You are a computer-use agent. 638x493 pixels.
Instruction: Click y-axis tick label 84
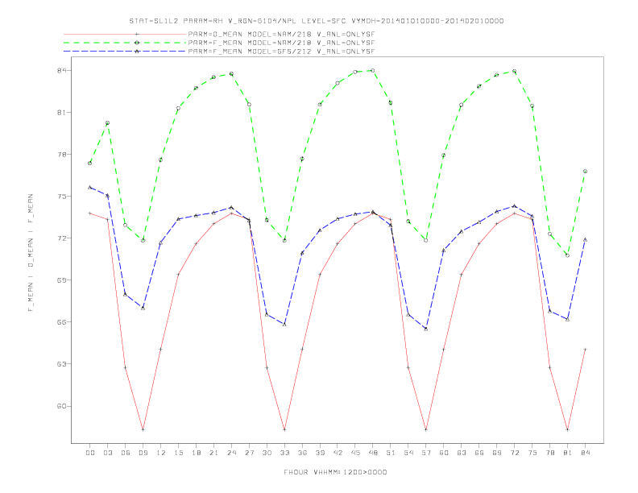pyautogui.click(x=61, y=70)
